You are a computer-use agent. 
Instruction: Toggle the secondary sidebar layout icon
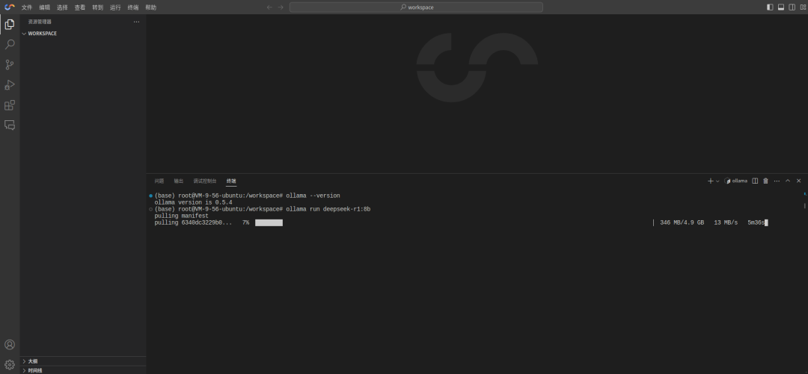pyautogui.click(x=792, y=7)
